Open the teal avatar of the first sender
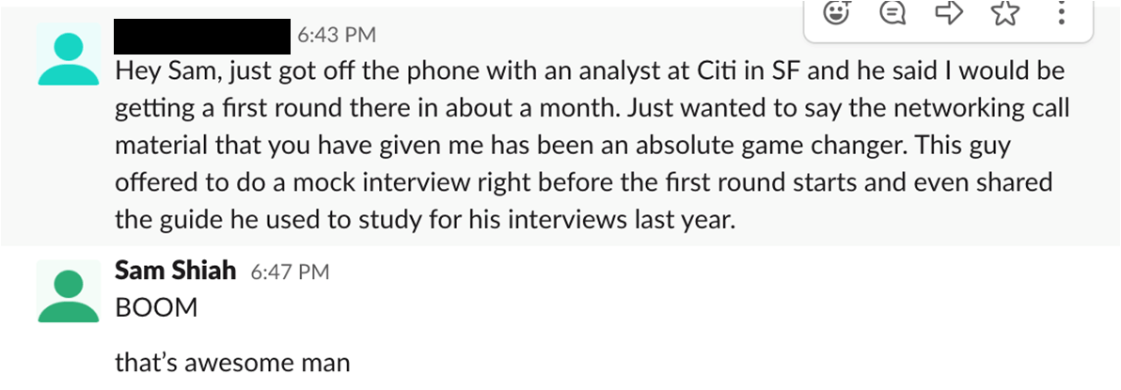The height and width of the screenshot is (390, 1121). (69, 55)
